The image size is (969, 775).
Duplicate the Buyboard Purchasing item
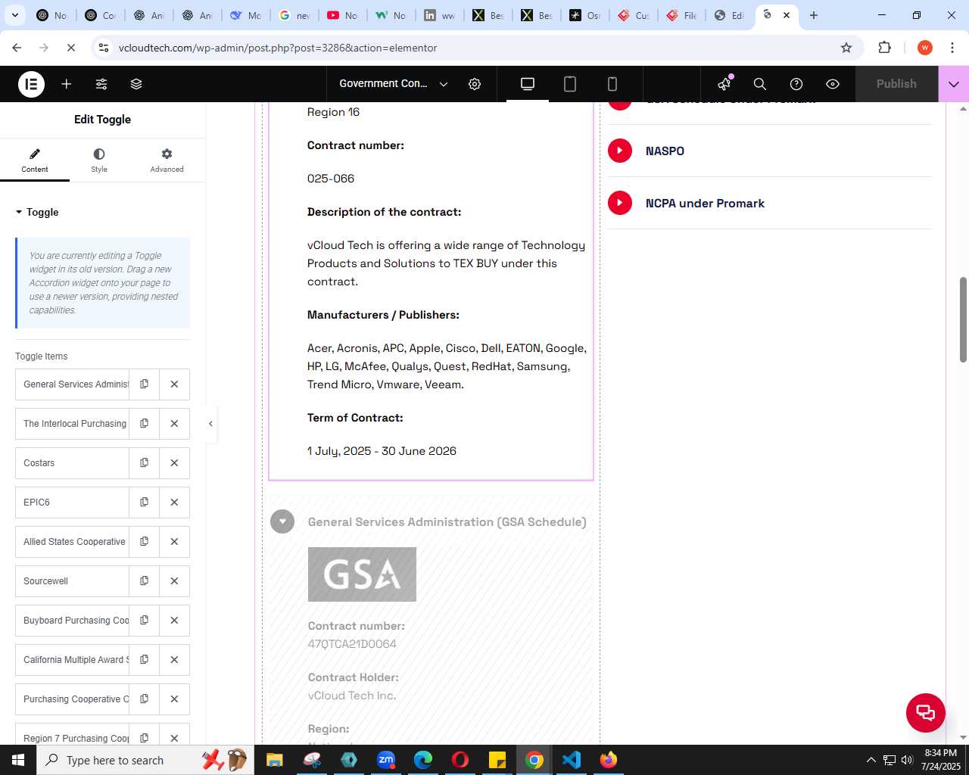click(144, 621)
